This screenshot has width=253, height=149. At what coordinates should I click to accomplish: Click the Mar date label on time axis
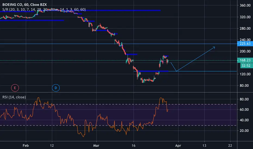point(96,146)
